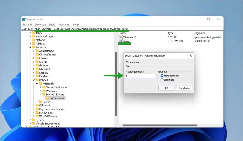Select the Hexadecimaal radio button
Screen dimensions: 243x141
point(162,76)
